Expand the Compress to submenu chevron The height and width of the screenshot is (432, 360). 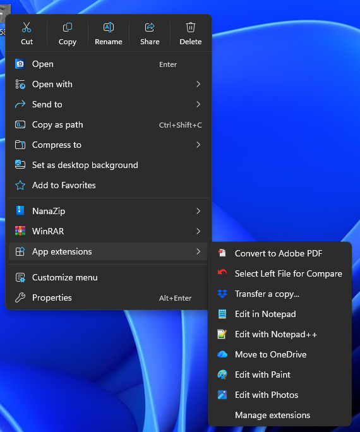pyautogui.click(x=198, y=145)
